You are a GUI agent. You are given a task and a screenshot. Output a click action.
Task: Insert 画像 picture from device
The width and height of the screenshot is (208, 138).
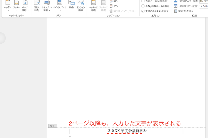pyautogui.click(x=71, y=5)
